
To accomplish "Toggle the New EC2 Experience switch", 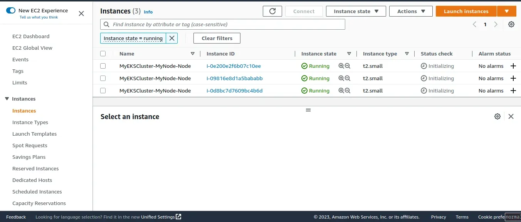I will (x=10, y=10).
